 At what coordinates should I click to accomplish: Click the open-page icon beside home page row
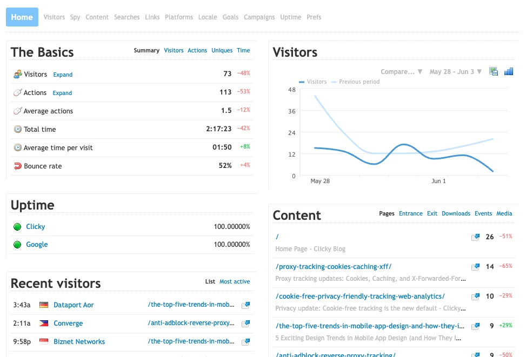tap(475, 237)
